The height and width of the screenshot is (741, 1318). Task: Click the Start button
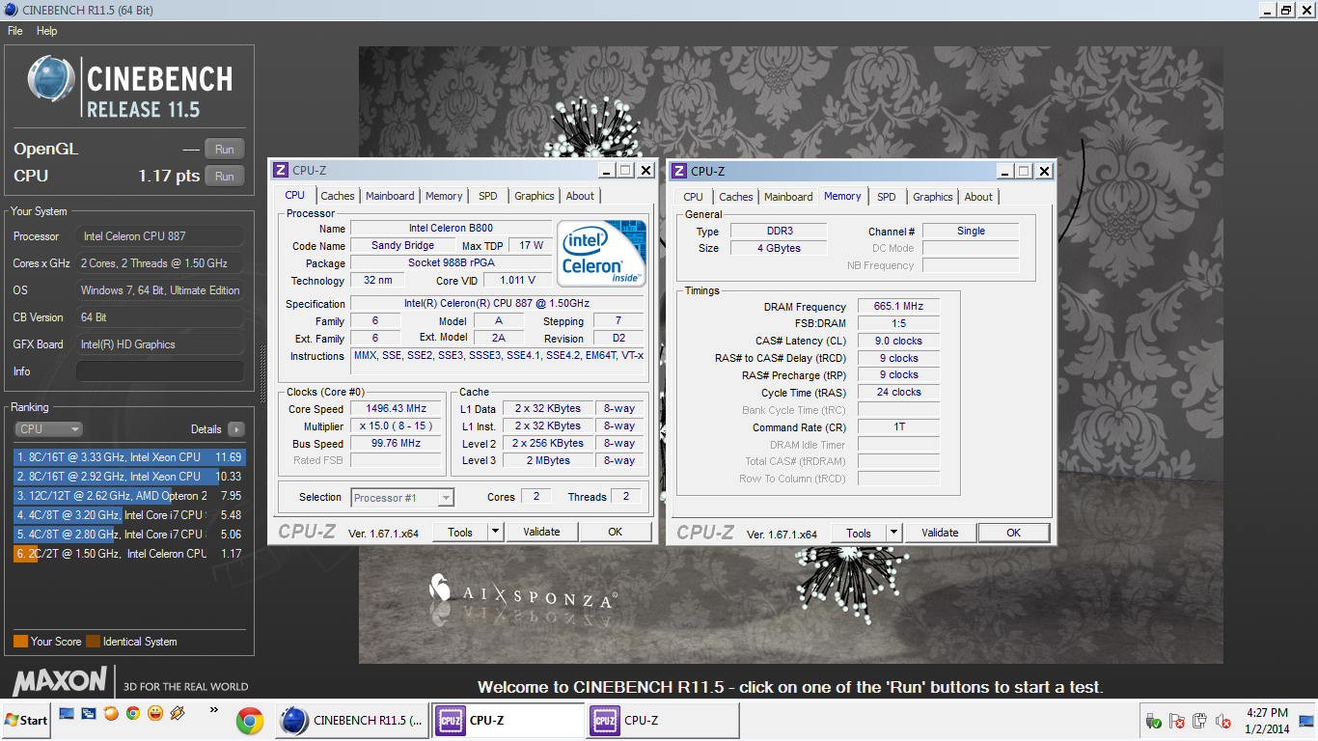[x=27, y=720]
